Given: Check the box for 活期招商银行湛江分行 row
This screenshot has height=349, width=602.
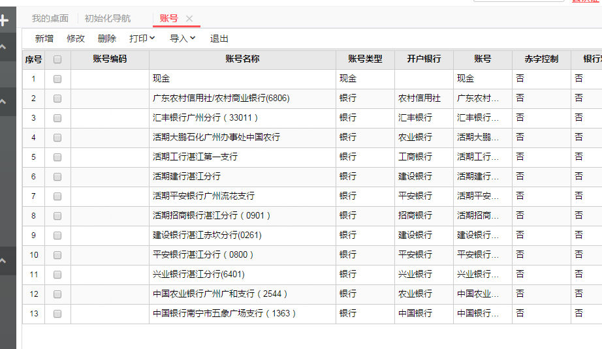Looking at the screenshot, I should click(x=57, y=216).
